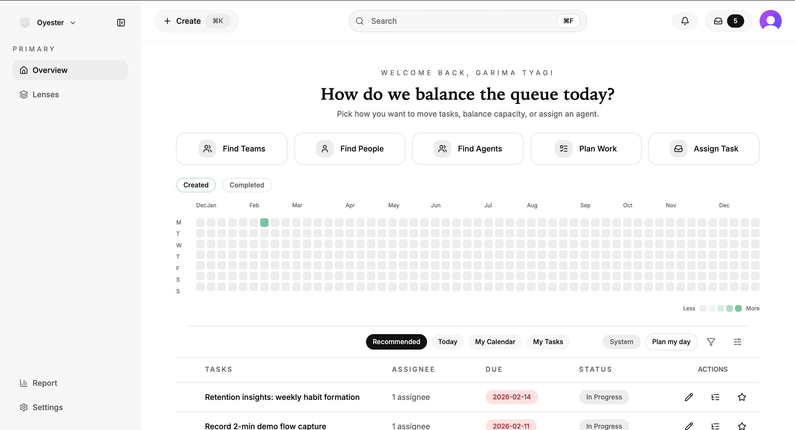Open the filter icon above the task list
Viewport: 795px width, 430px height.
click(x=711, y=342)
